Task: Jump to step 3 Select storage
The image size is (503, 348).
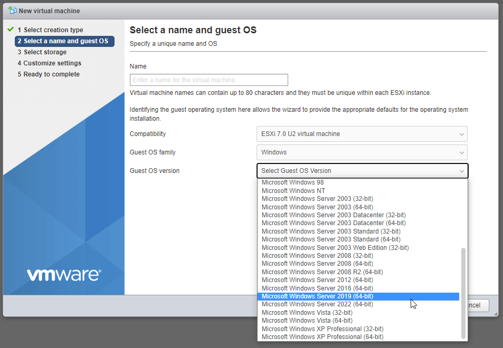Action: coord(42,52)
